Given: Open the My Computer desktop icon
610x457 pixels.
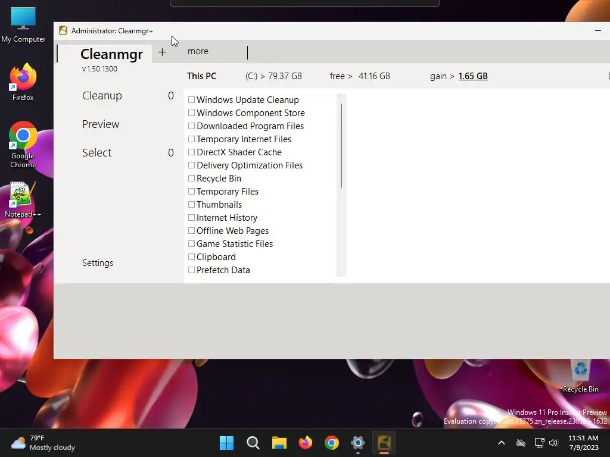Looking at the screenshot, I should tap(23, 25).
